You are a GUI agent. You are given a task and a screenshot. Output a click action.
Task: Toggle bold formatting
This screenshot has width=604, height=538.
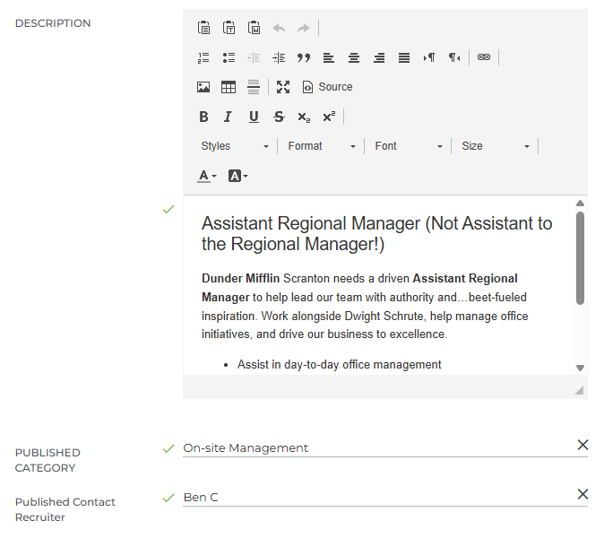click(203, 117)
